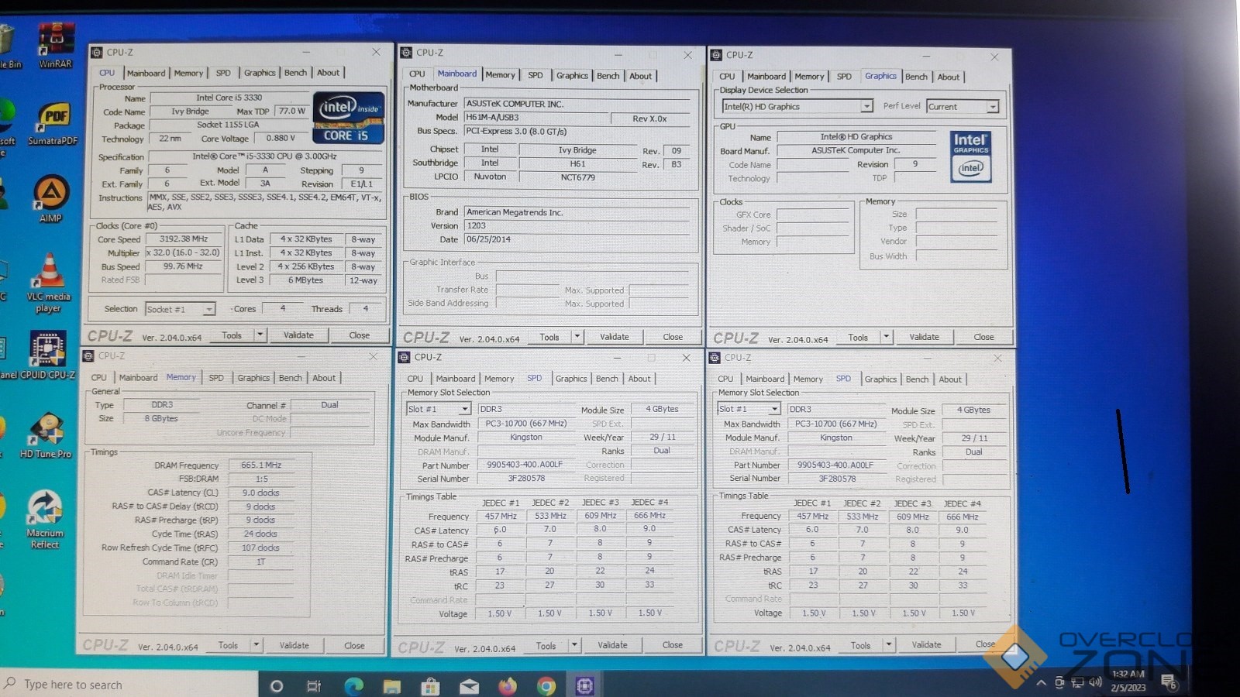This screenshot has width=1240, height=697.
Task: Click Validate in the right SPD window
Action: click(926, 644)
